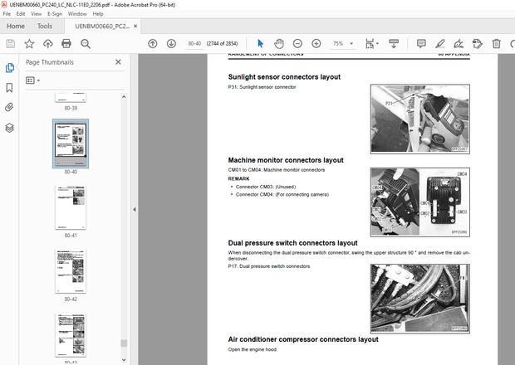515x365 pixels.
Task: Click 'Dual pressure switch connectors layout' heading
Action: [x=292, y=243]
